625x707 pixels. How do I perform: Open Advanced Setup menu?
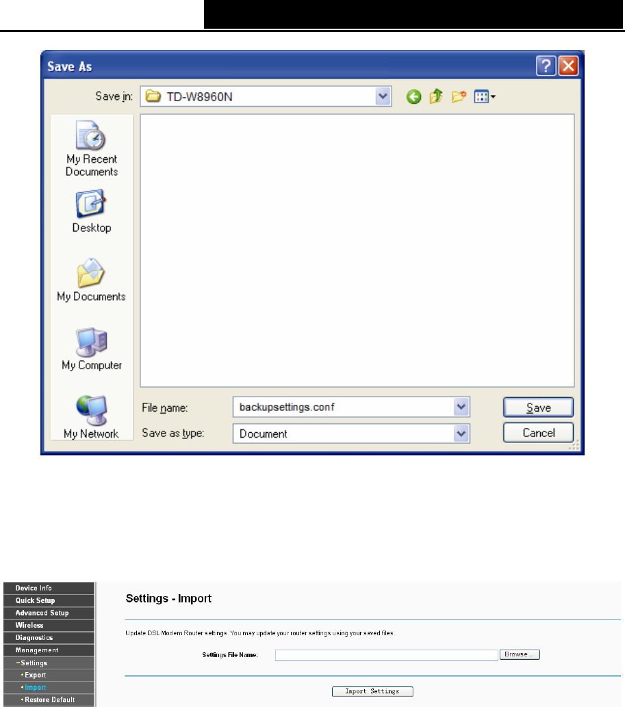(x=49, y=613)
